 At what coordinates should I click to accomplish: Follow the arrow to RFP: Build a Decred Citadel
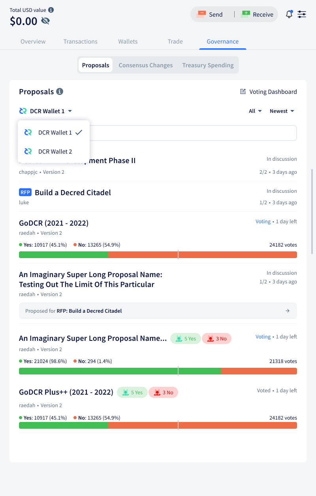tap(287, 311)
